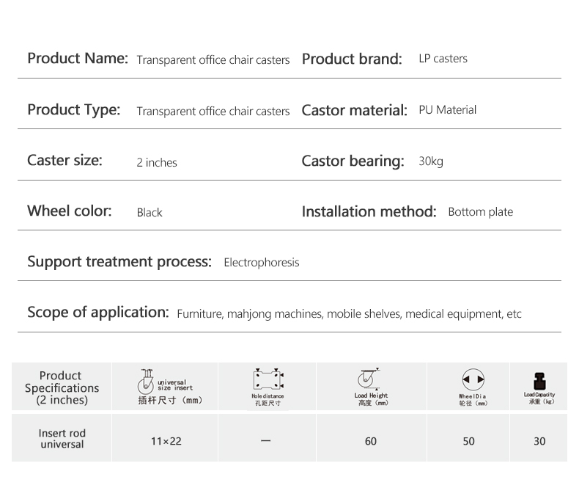
Task: Click the Load Capacity weight icon
Action: tap(539, 381)
